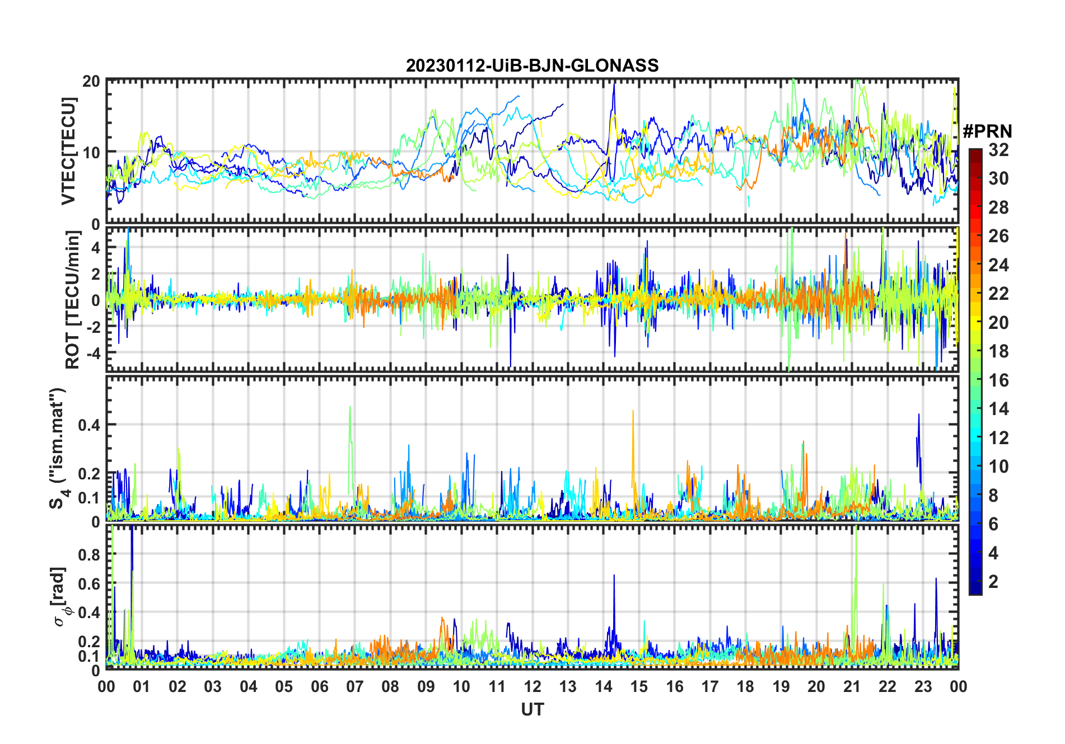Click the UT axis tick label 03
This screenshot has width=1065, height=744.
point(213,686)
